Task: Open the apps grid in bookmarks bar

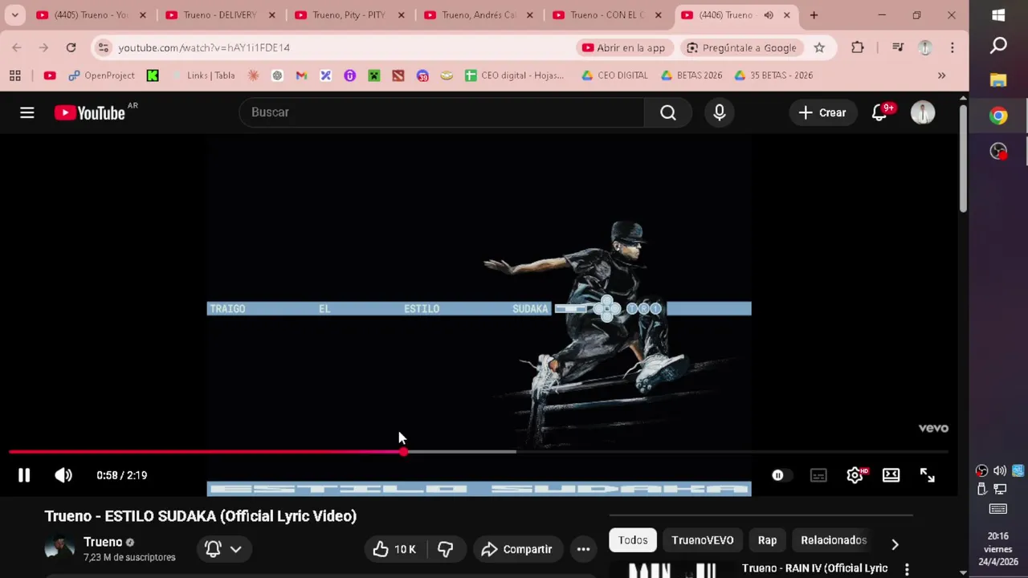Action: tap(14, 75)
